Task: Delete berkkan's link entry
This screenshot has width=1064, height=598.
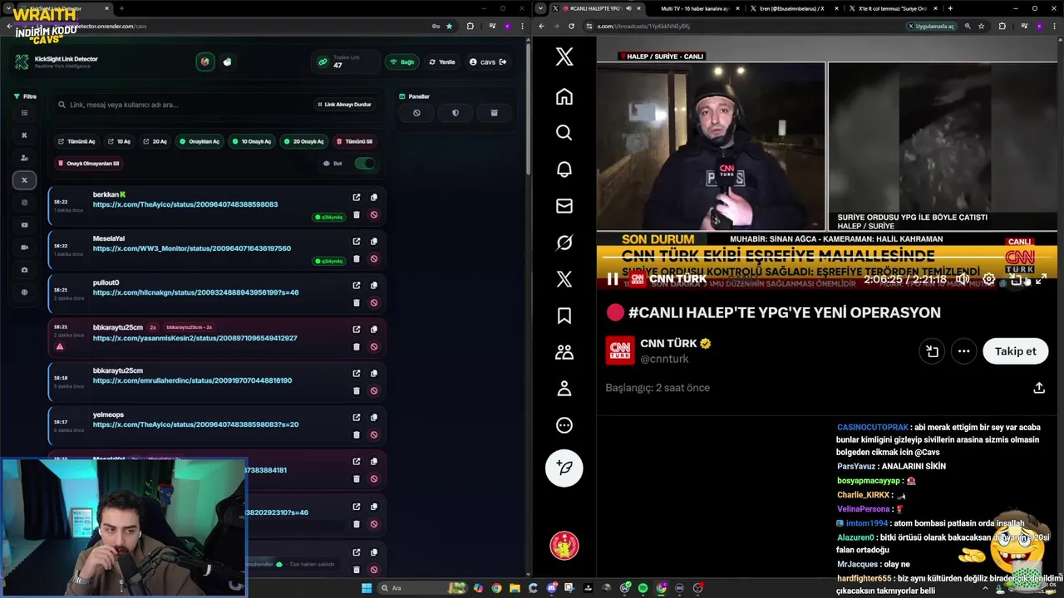Action: pyautogui.click(x=357, y=215)
